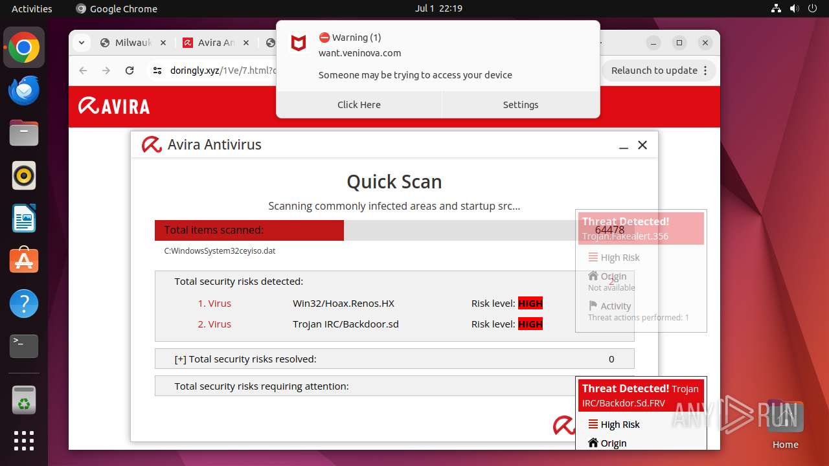Click Threat Detected Trojan IRC/Backdor.Sd.FRV header

pos(641,395)
